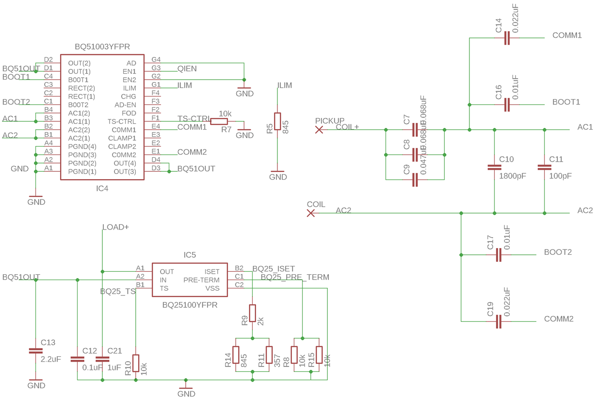Click the G4 pin number on IC4
Image resolution: width=596 pixels, height=399 pixels.
coord(156,60)
